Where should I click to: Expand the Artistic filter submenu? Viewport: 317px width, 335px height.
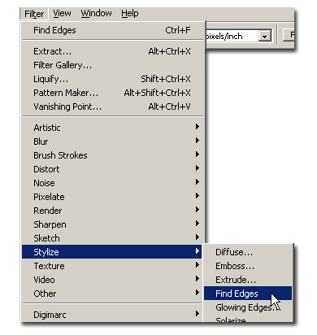[113, 128]
